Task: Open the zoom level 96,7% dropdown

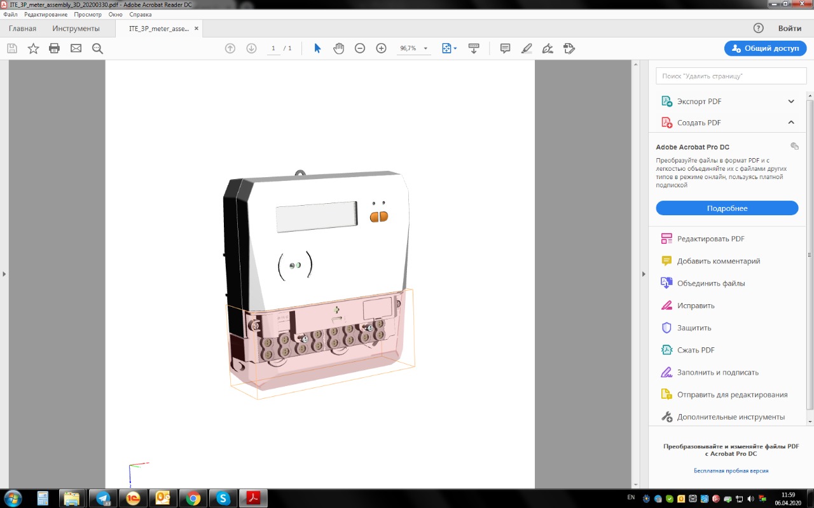Action: coord(425,48)
